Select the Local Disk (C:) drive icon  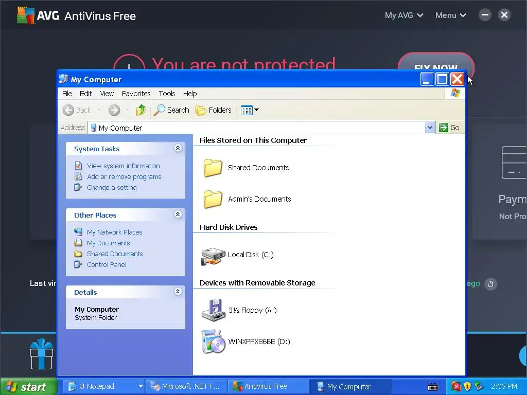(x=213, y=256)
